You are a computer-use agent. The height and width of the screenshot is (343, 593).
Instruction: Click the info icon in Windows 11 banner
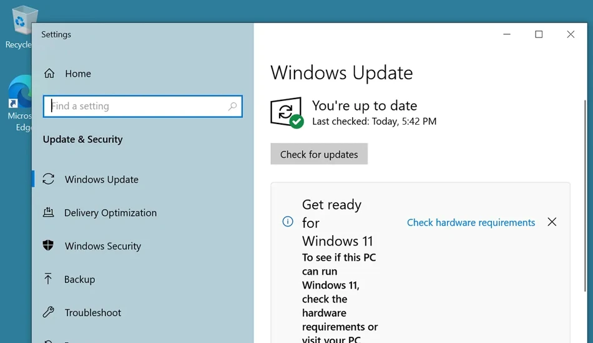[288, 221]
